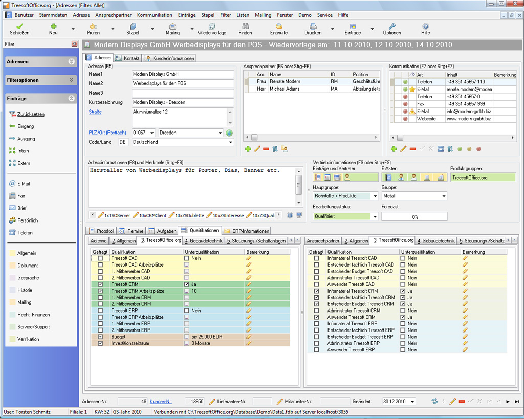Screen dimensions: 524x419
Task: Choose the Telefon entry in sidebar
Action: [25, 233]
